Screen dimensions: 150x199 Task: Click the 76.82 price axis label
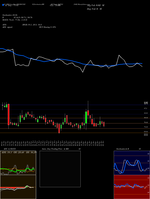point(146,122)
